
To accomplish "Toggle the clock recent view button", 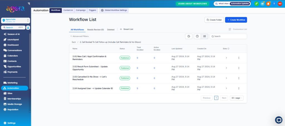I will coord(197,36).
